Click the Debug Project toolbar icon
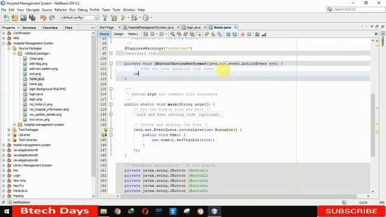 (x=134, y=17)
